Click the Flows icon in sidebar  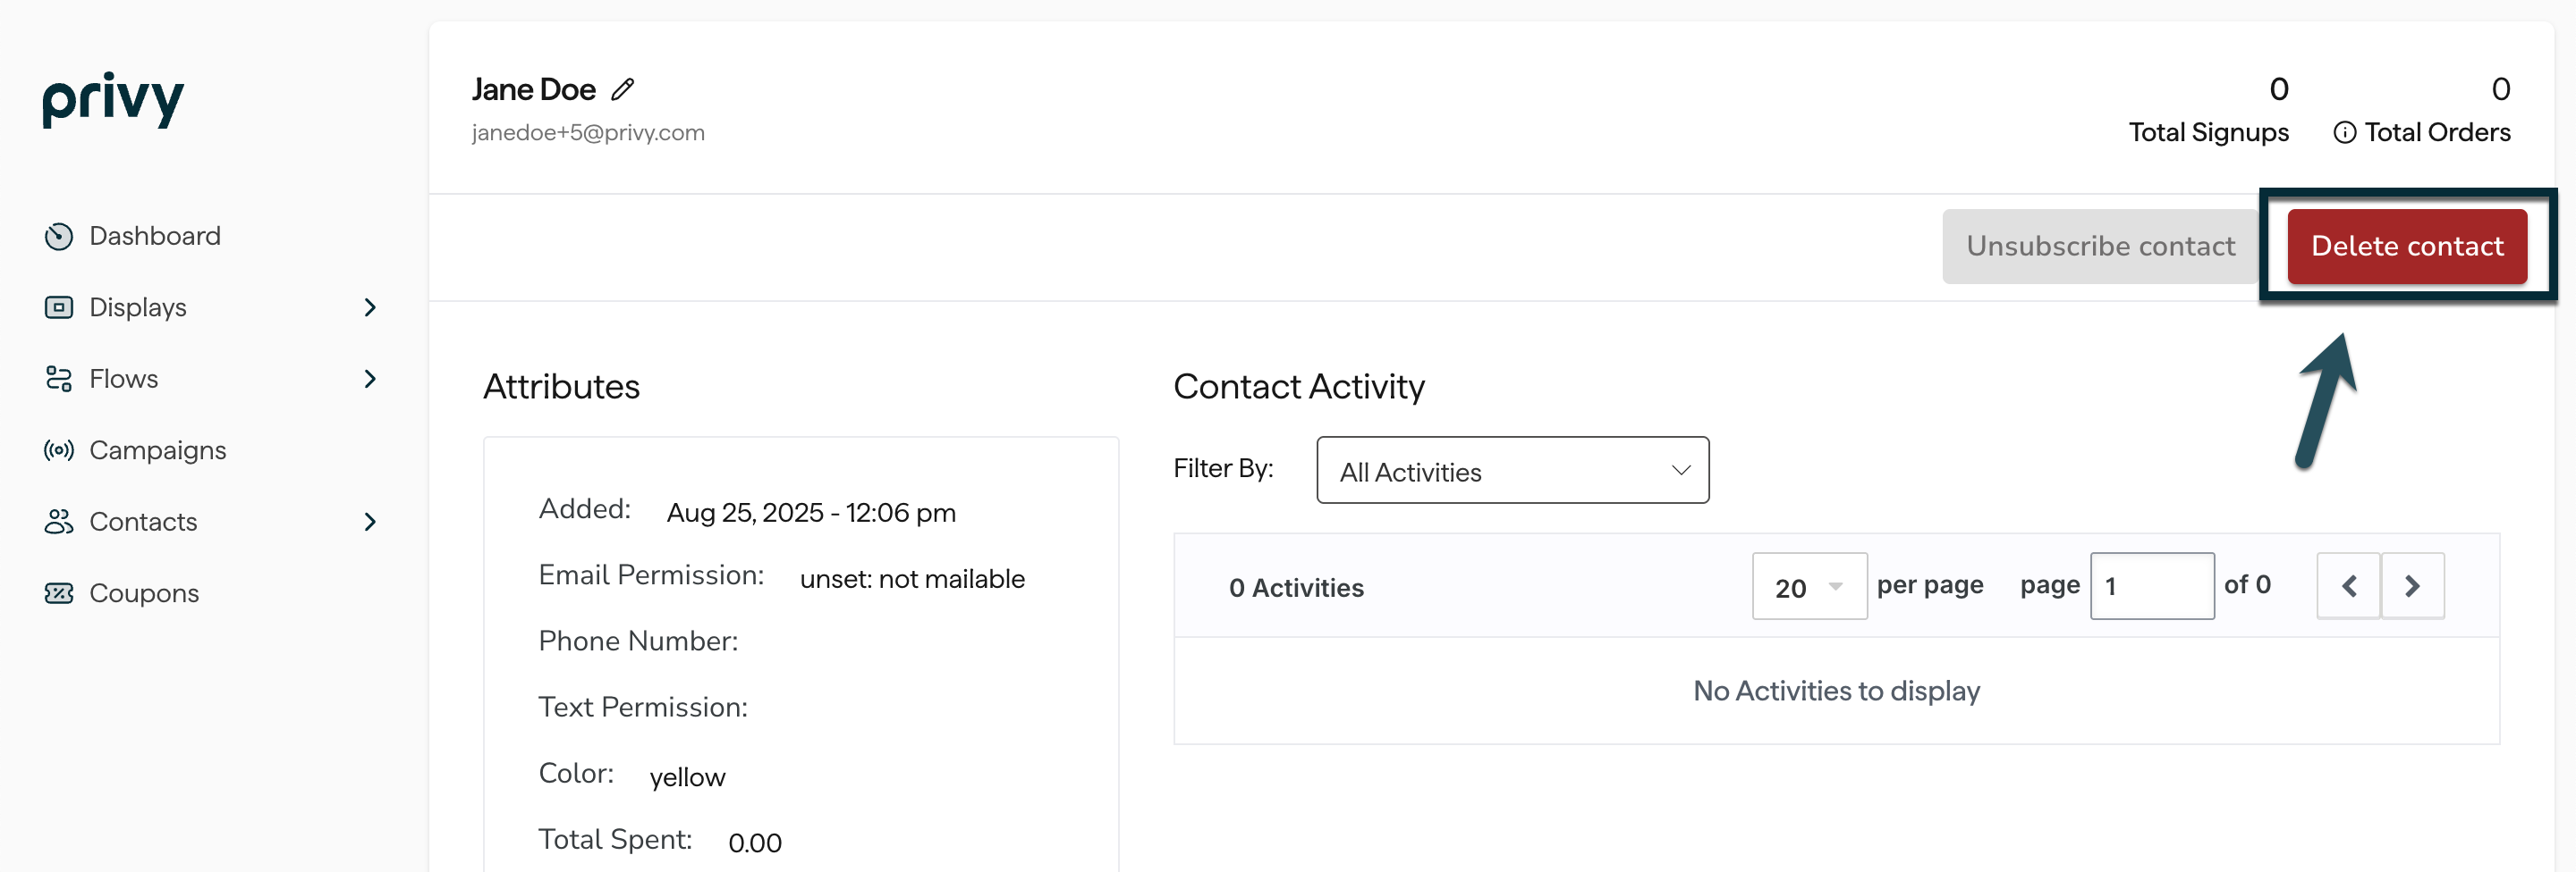coord(59,380)
